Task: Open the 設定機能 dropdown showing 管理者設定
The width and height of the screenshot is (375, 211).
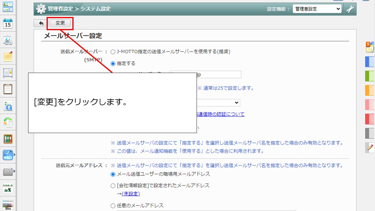Action: click(317, 9)
